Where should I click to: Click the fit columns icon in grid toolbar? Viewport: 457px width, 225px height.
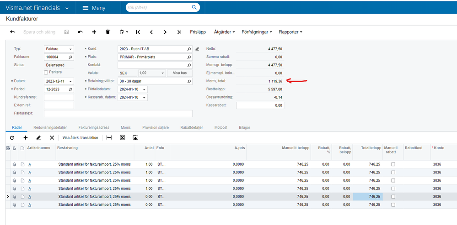click(x=109, y=137)
